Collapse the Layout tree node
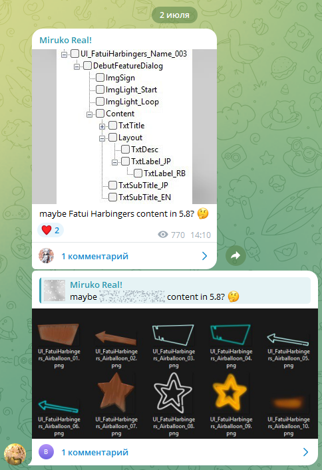This screenshot has width=322, height=470. click(102, 138)
